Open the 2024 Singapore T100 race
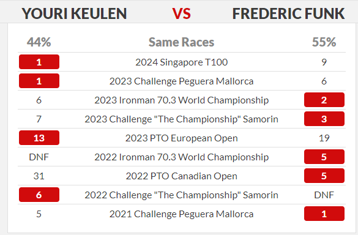This screenshot has width=358, height=235. point(182,62)
